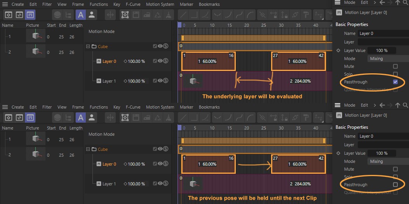Toggle solo 'S' for Cube in upper timeline
The image size is (409, 204).
tap(165, 46)
